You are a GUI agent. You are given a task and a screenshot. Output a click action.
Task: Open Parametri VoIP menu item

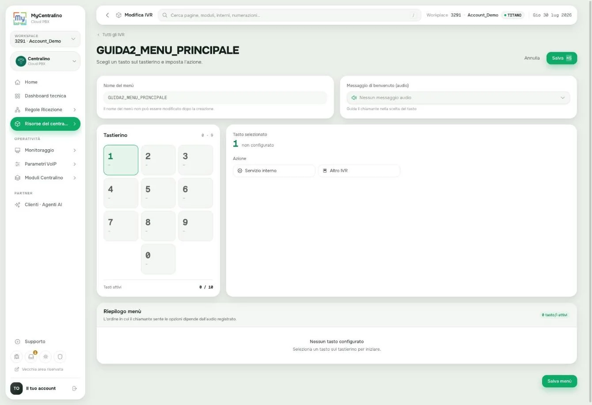(46, 164)
